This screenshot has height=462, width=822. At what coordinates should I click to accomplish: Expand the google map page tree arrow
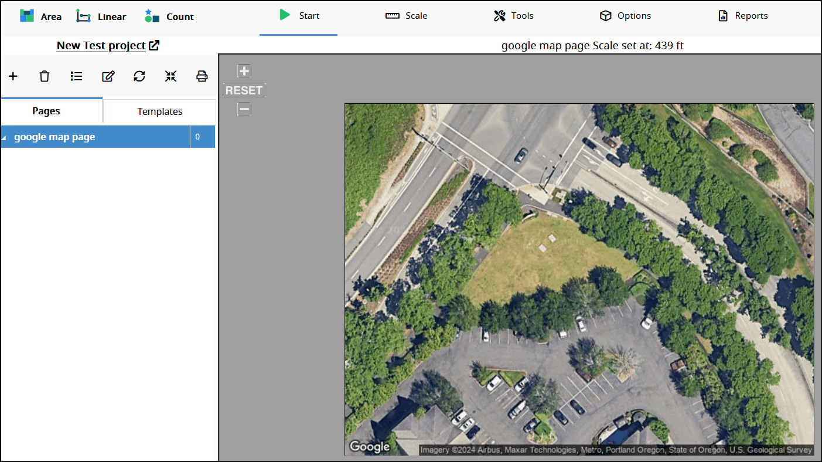5,138
